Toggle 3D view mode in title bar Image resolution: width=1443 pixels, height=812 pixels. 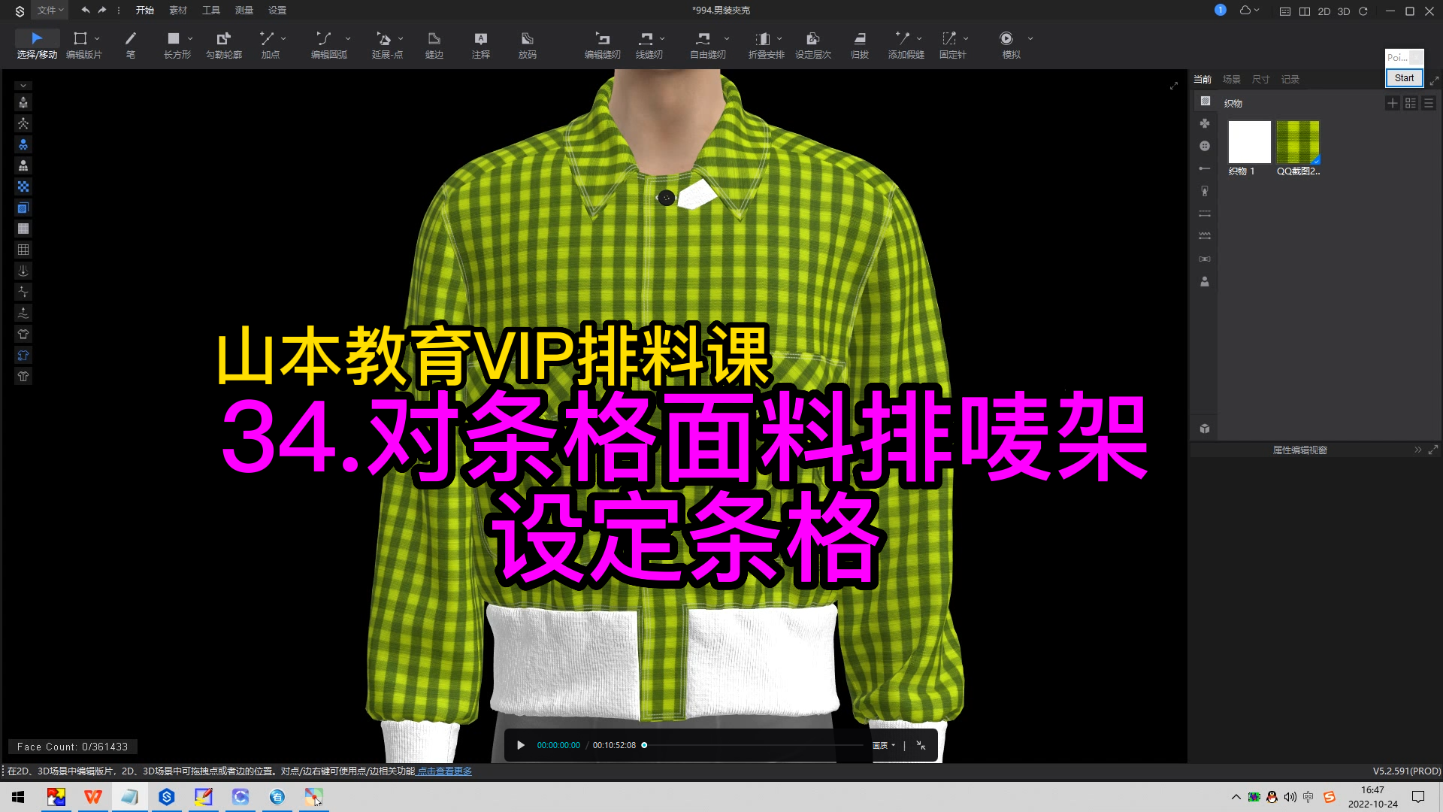pyautogui.click(x=1343, y=11)
